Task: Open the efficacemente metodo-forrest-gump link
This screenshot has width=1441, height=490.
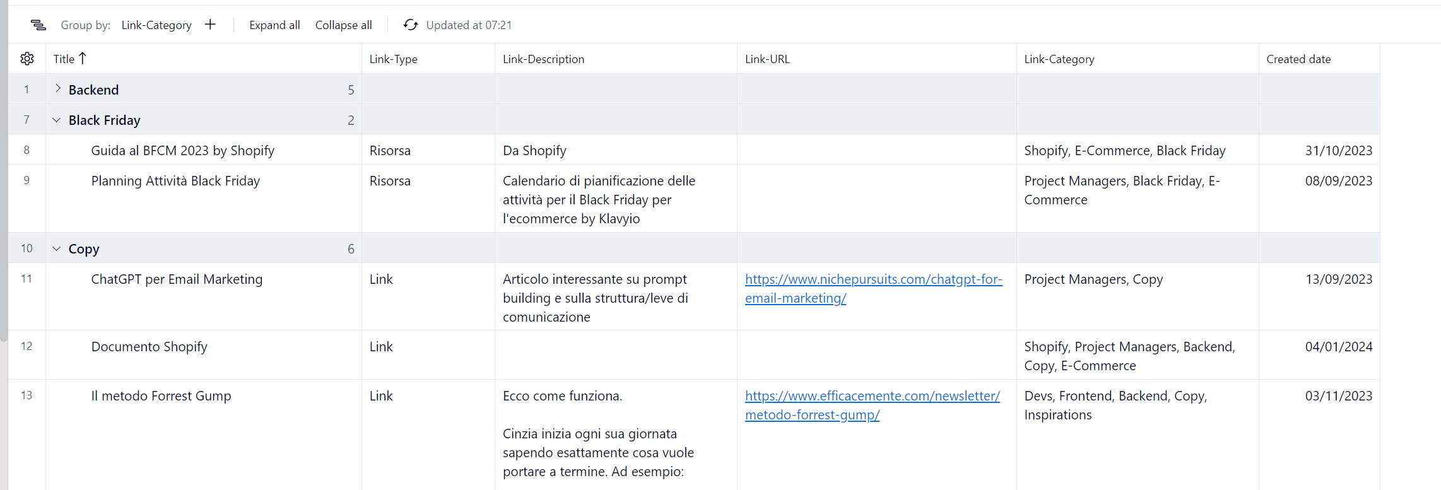Action: [871, 397]
